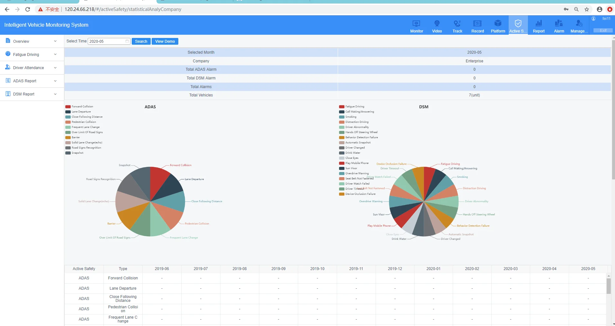The width and height of the screenshot is (615, 326).
Task: Click the Fatigue Driving sidebar icon
Action: 7,54
